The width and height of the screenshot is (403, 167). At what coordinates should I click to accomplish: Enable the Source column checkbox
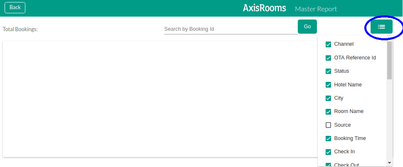click(x=328, y=125)
